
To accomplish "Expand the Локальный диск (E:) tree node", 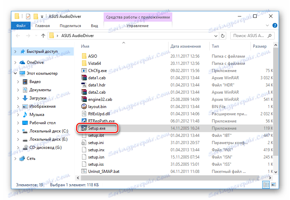I will 18,139.
